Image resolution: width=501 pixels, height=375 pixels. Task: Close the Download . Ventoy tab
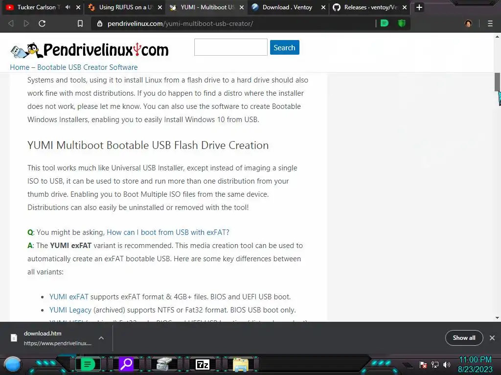point(323,7)
